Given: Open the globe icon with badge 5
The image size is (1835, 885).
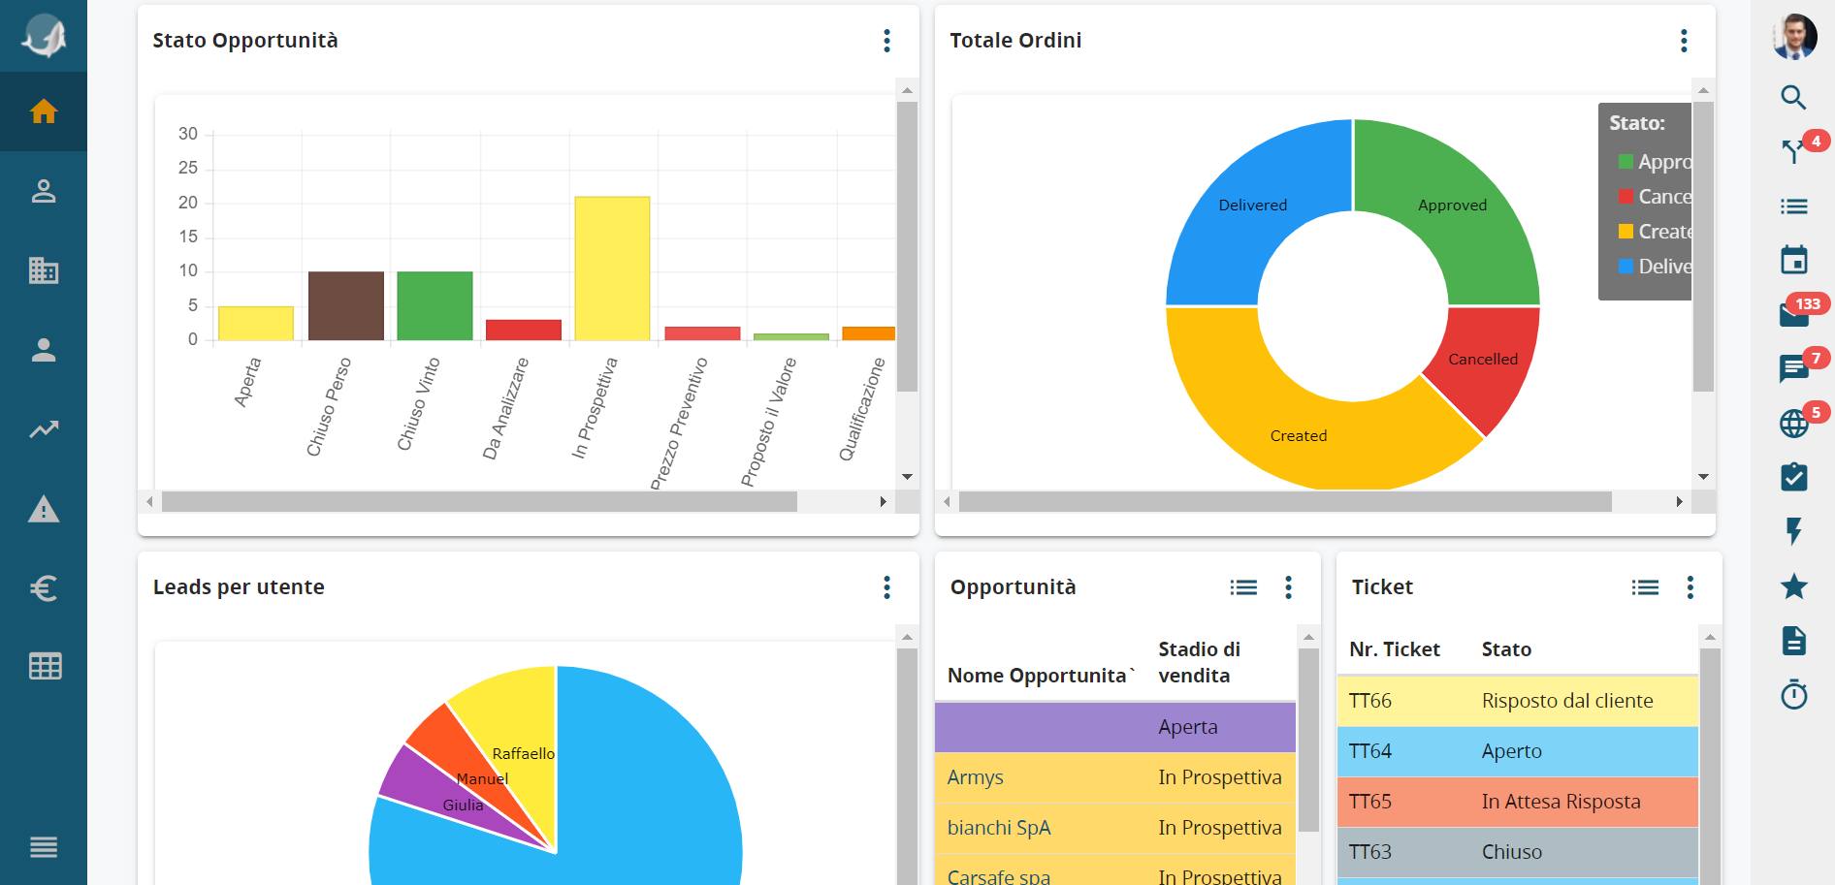Looking at the screenshot, I should coord(1793,424).
